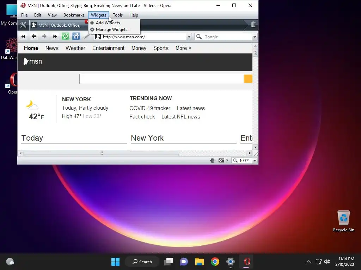Click the Opera icon on the taskbar
The image size is (361, 270).
coord(246,262)
